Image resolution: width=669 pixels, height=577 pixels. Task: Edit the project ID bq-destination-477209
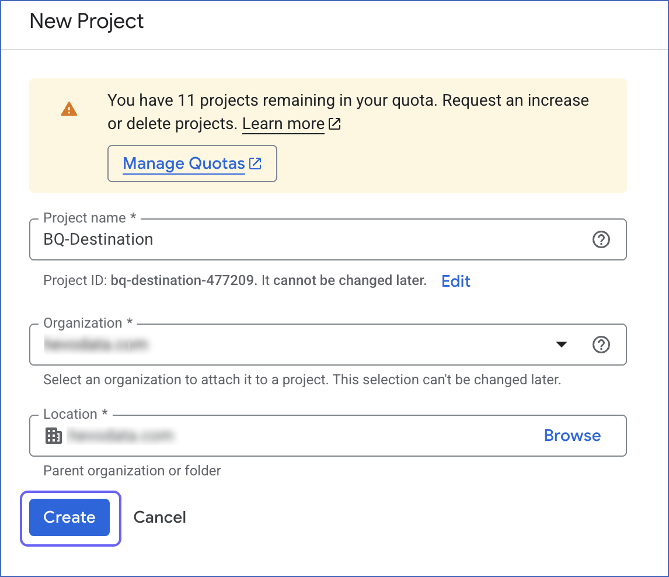(455, 281)
